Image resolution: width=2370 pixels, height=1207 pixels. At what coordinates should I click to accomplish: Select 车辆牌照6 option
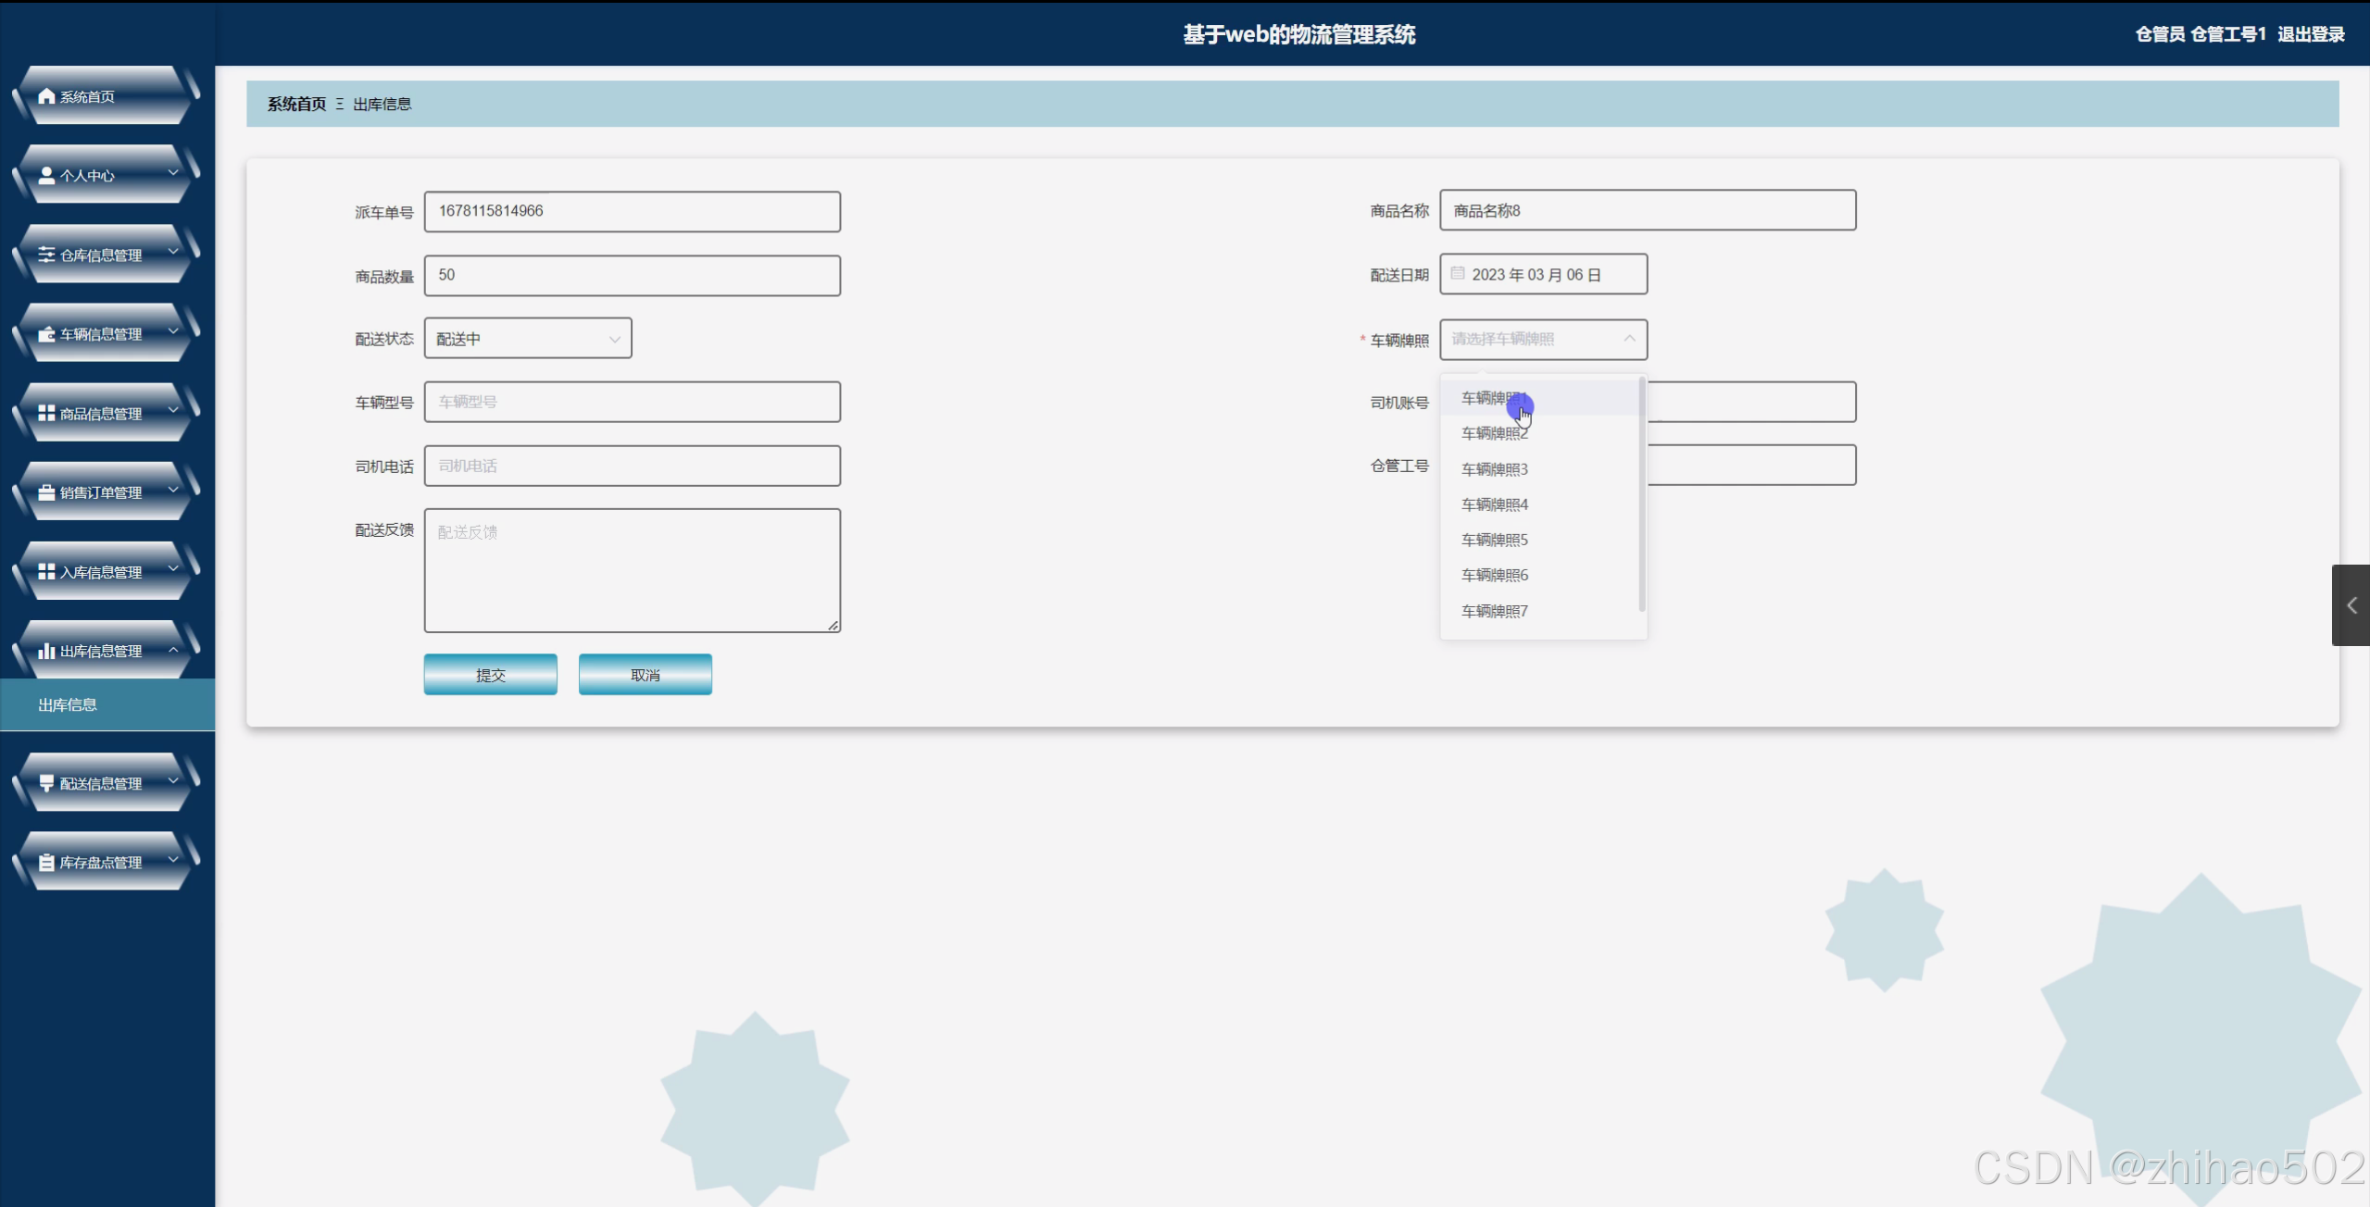1494,576
